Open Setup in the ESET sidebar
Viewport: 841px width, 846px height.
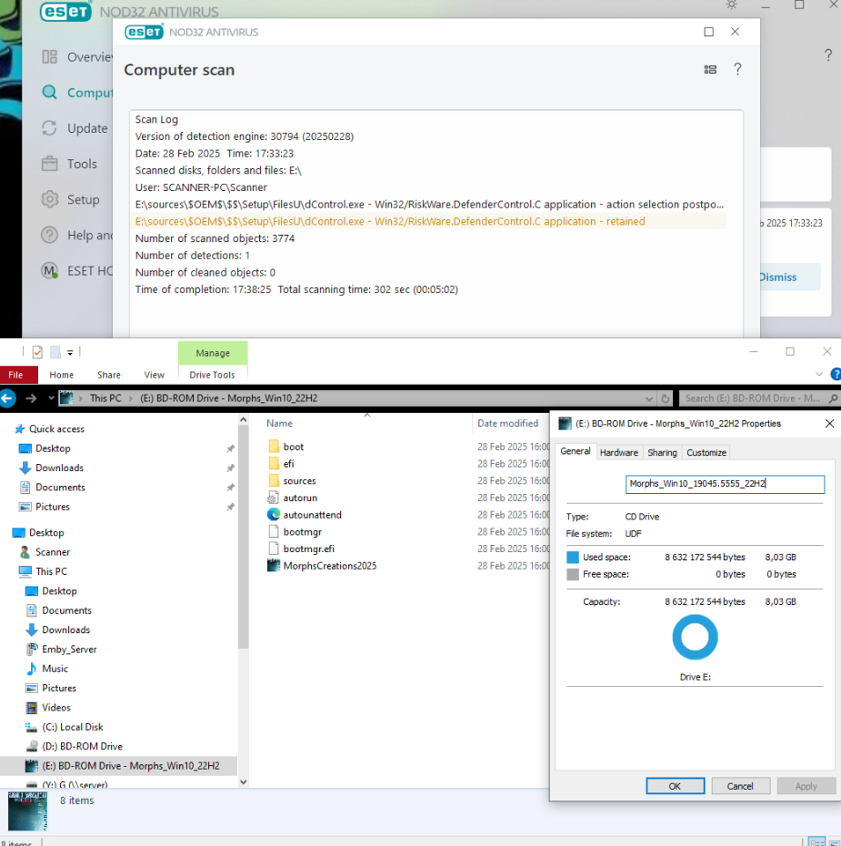coord(71,199)
